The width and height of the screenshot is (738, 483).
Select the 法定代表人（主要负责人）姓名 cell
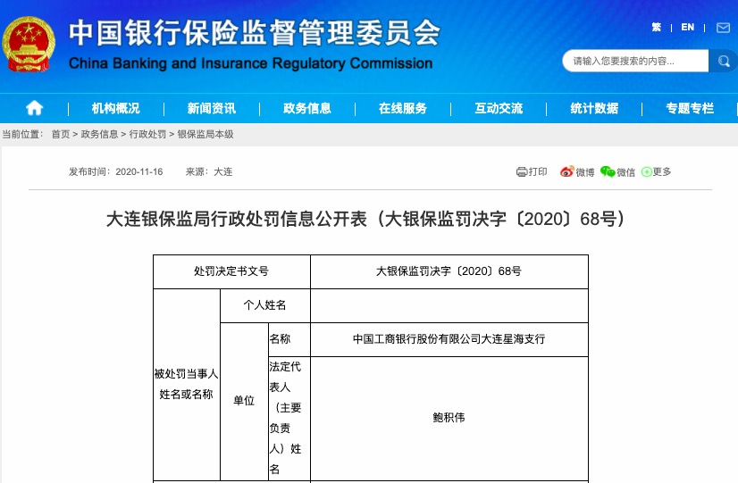point(289,418)
